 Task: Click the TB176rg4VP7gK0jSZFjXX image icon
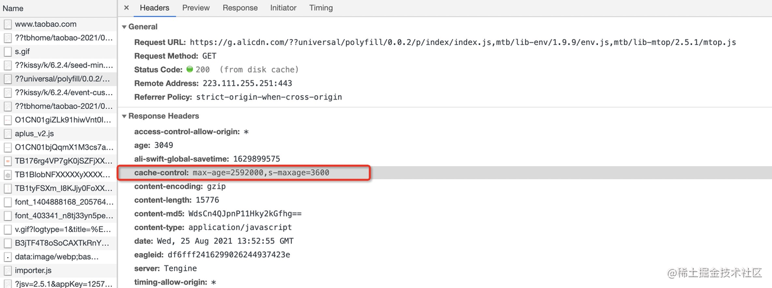(x=8, y=161)
